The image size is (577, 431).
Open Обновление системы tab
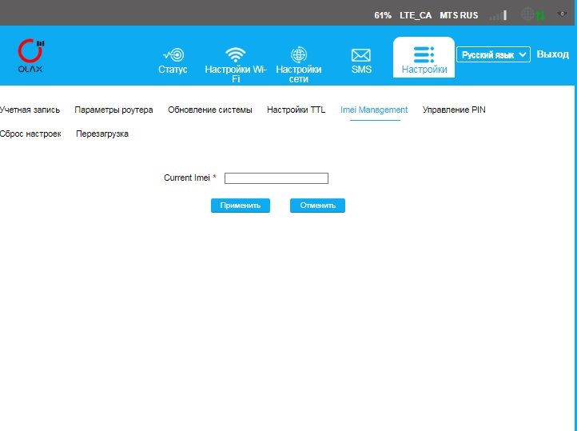pyautogui.click(x=209, y=110)
